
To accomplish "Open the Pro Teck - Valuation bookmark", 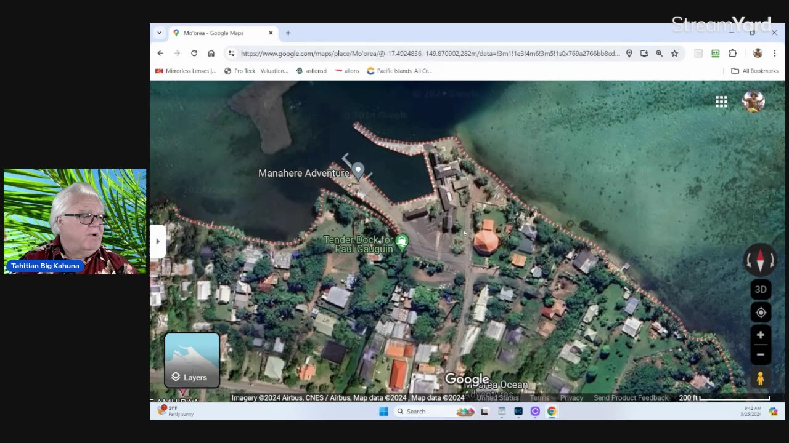I will click(256, 71).
